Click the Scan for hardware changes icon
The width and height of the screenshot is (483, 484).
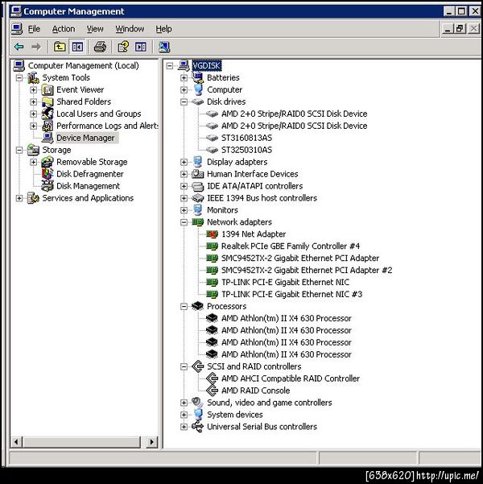point(164,47)
